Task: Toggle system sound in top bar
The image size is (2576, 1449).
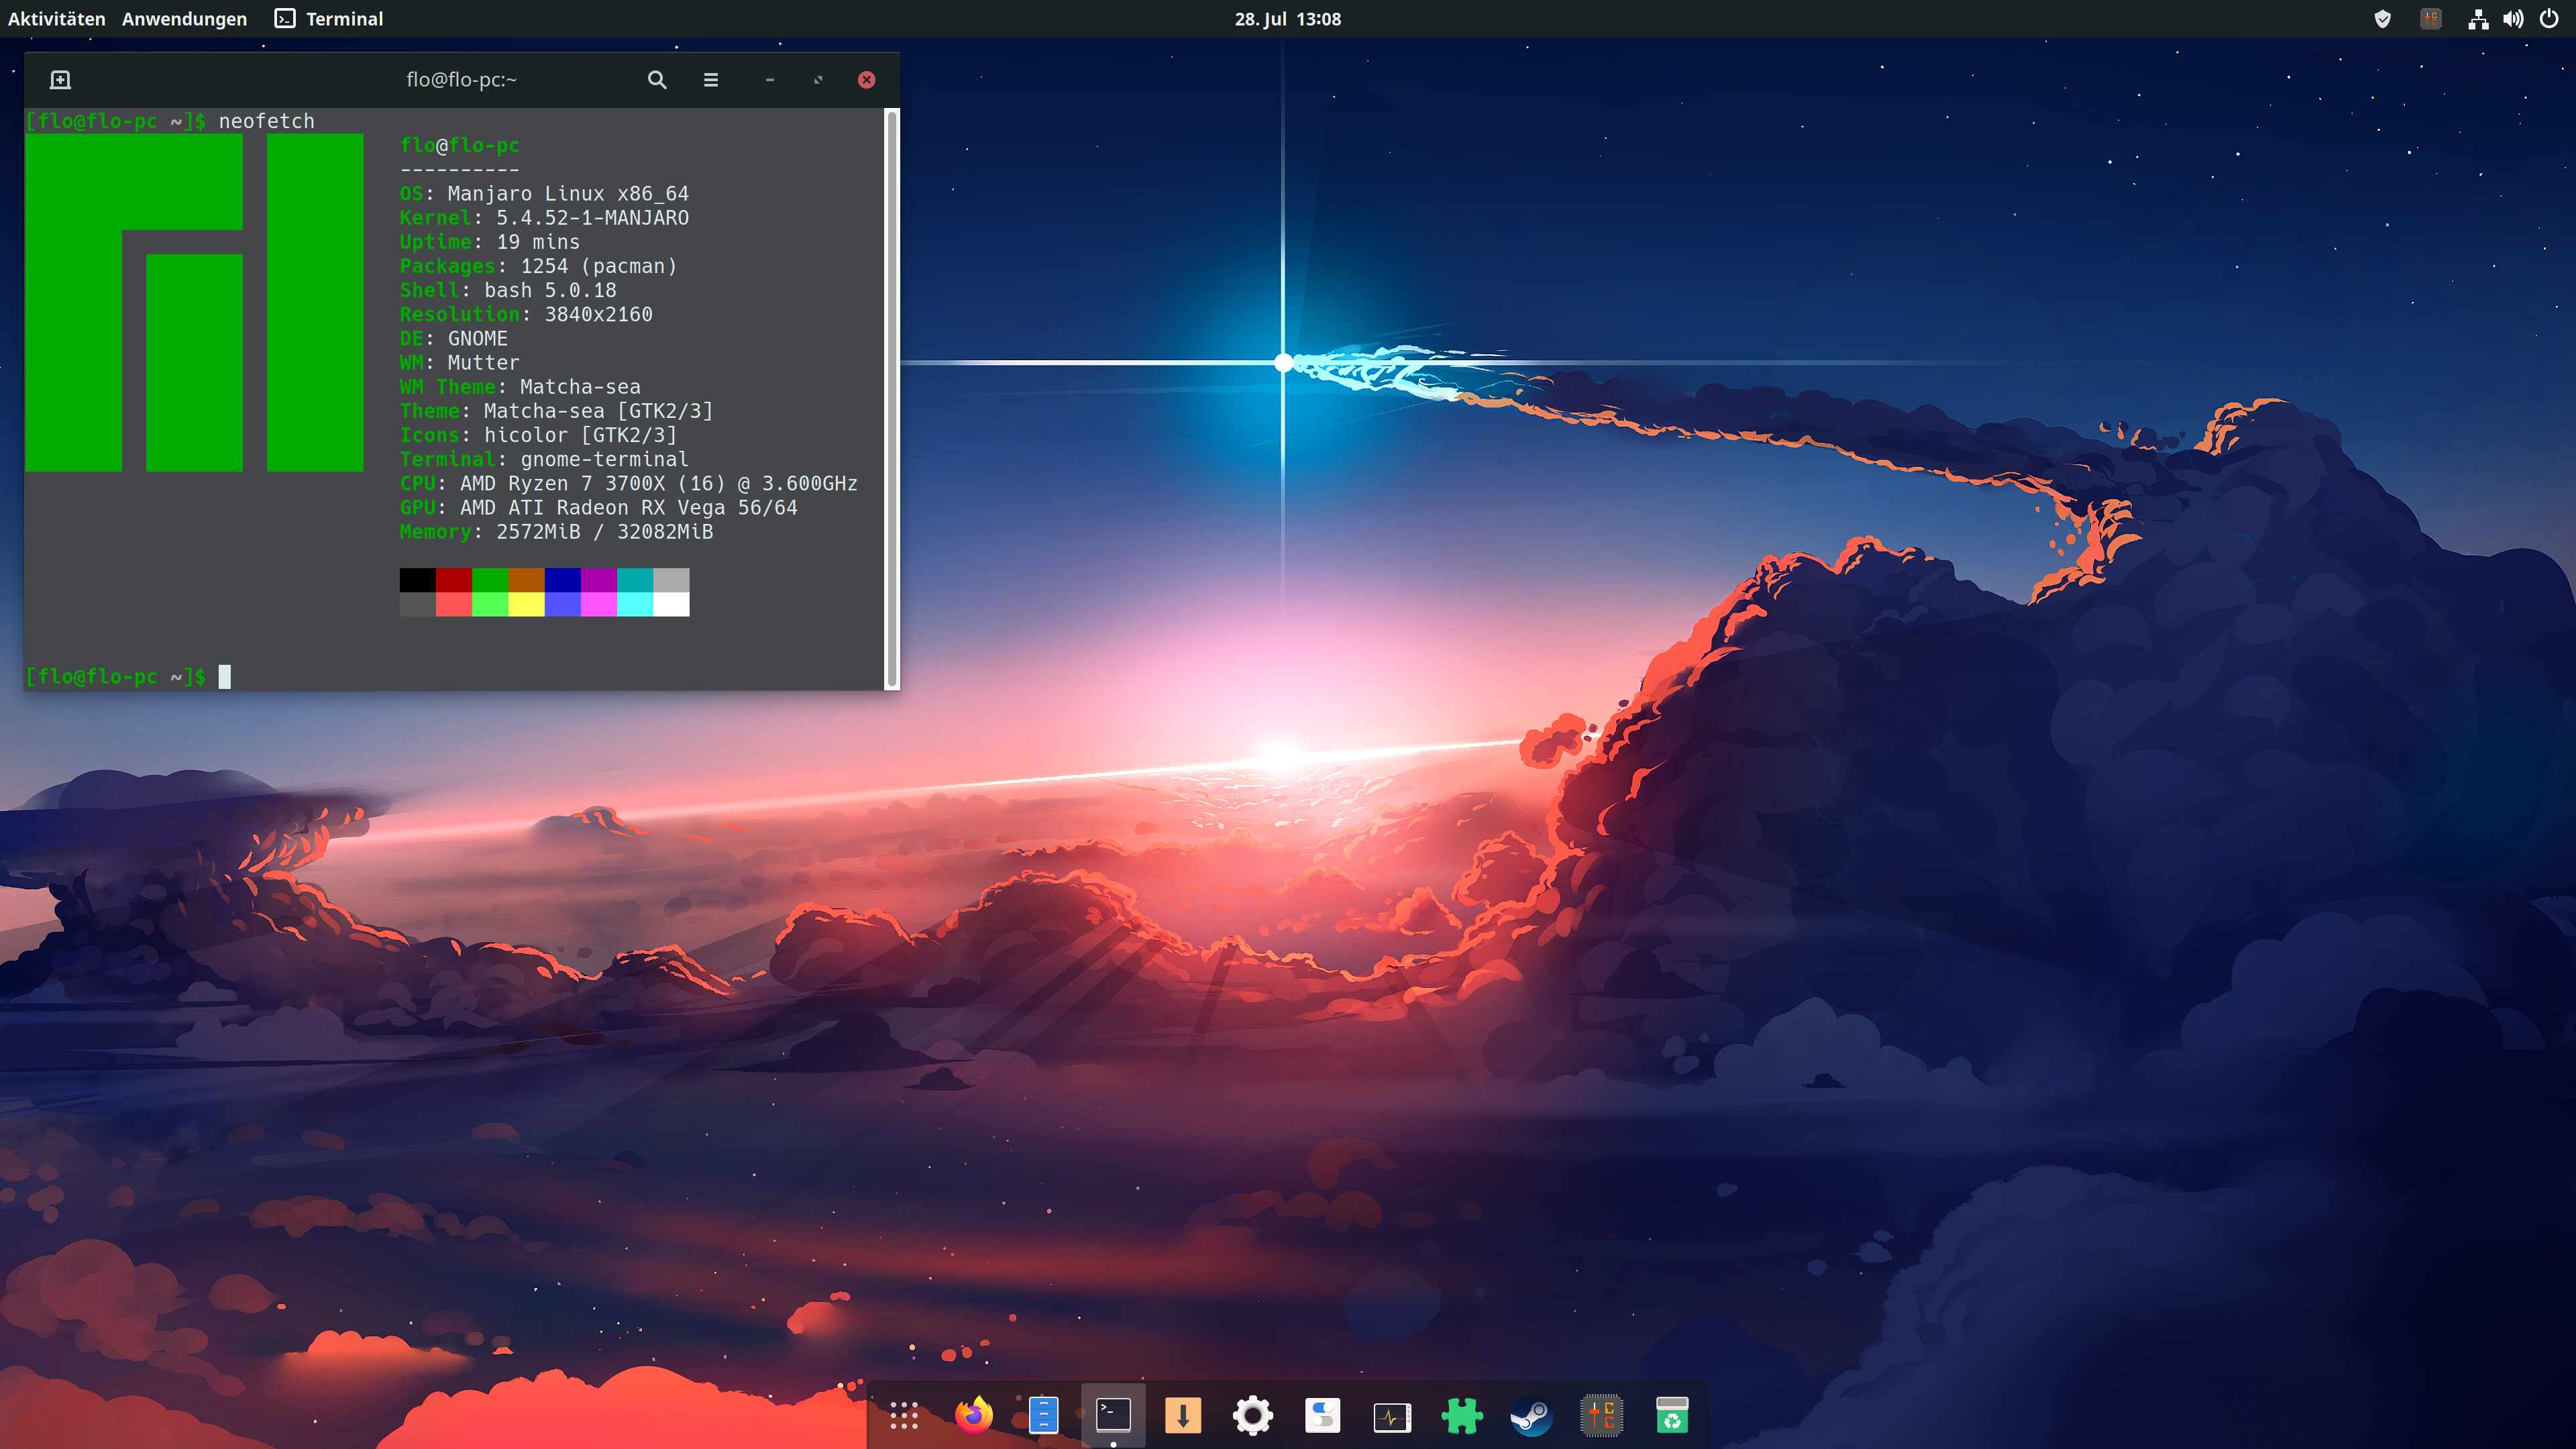Action: pos(2510,17)
